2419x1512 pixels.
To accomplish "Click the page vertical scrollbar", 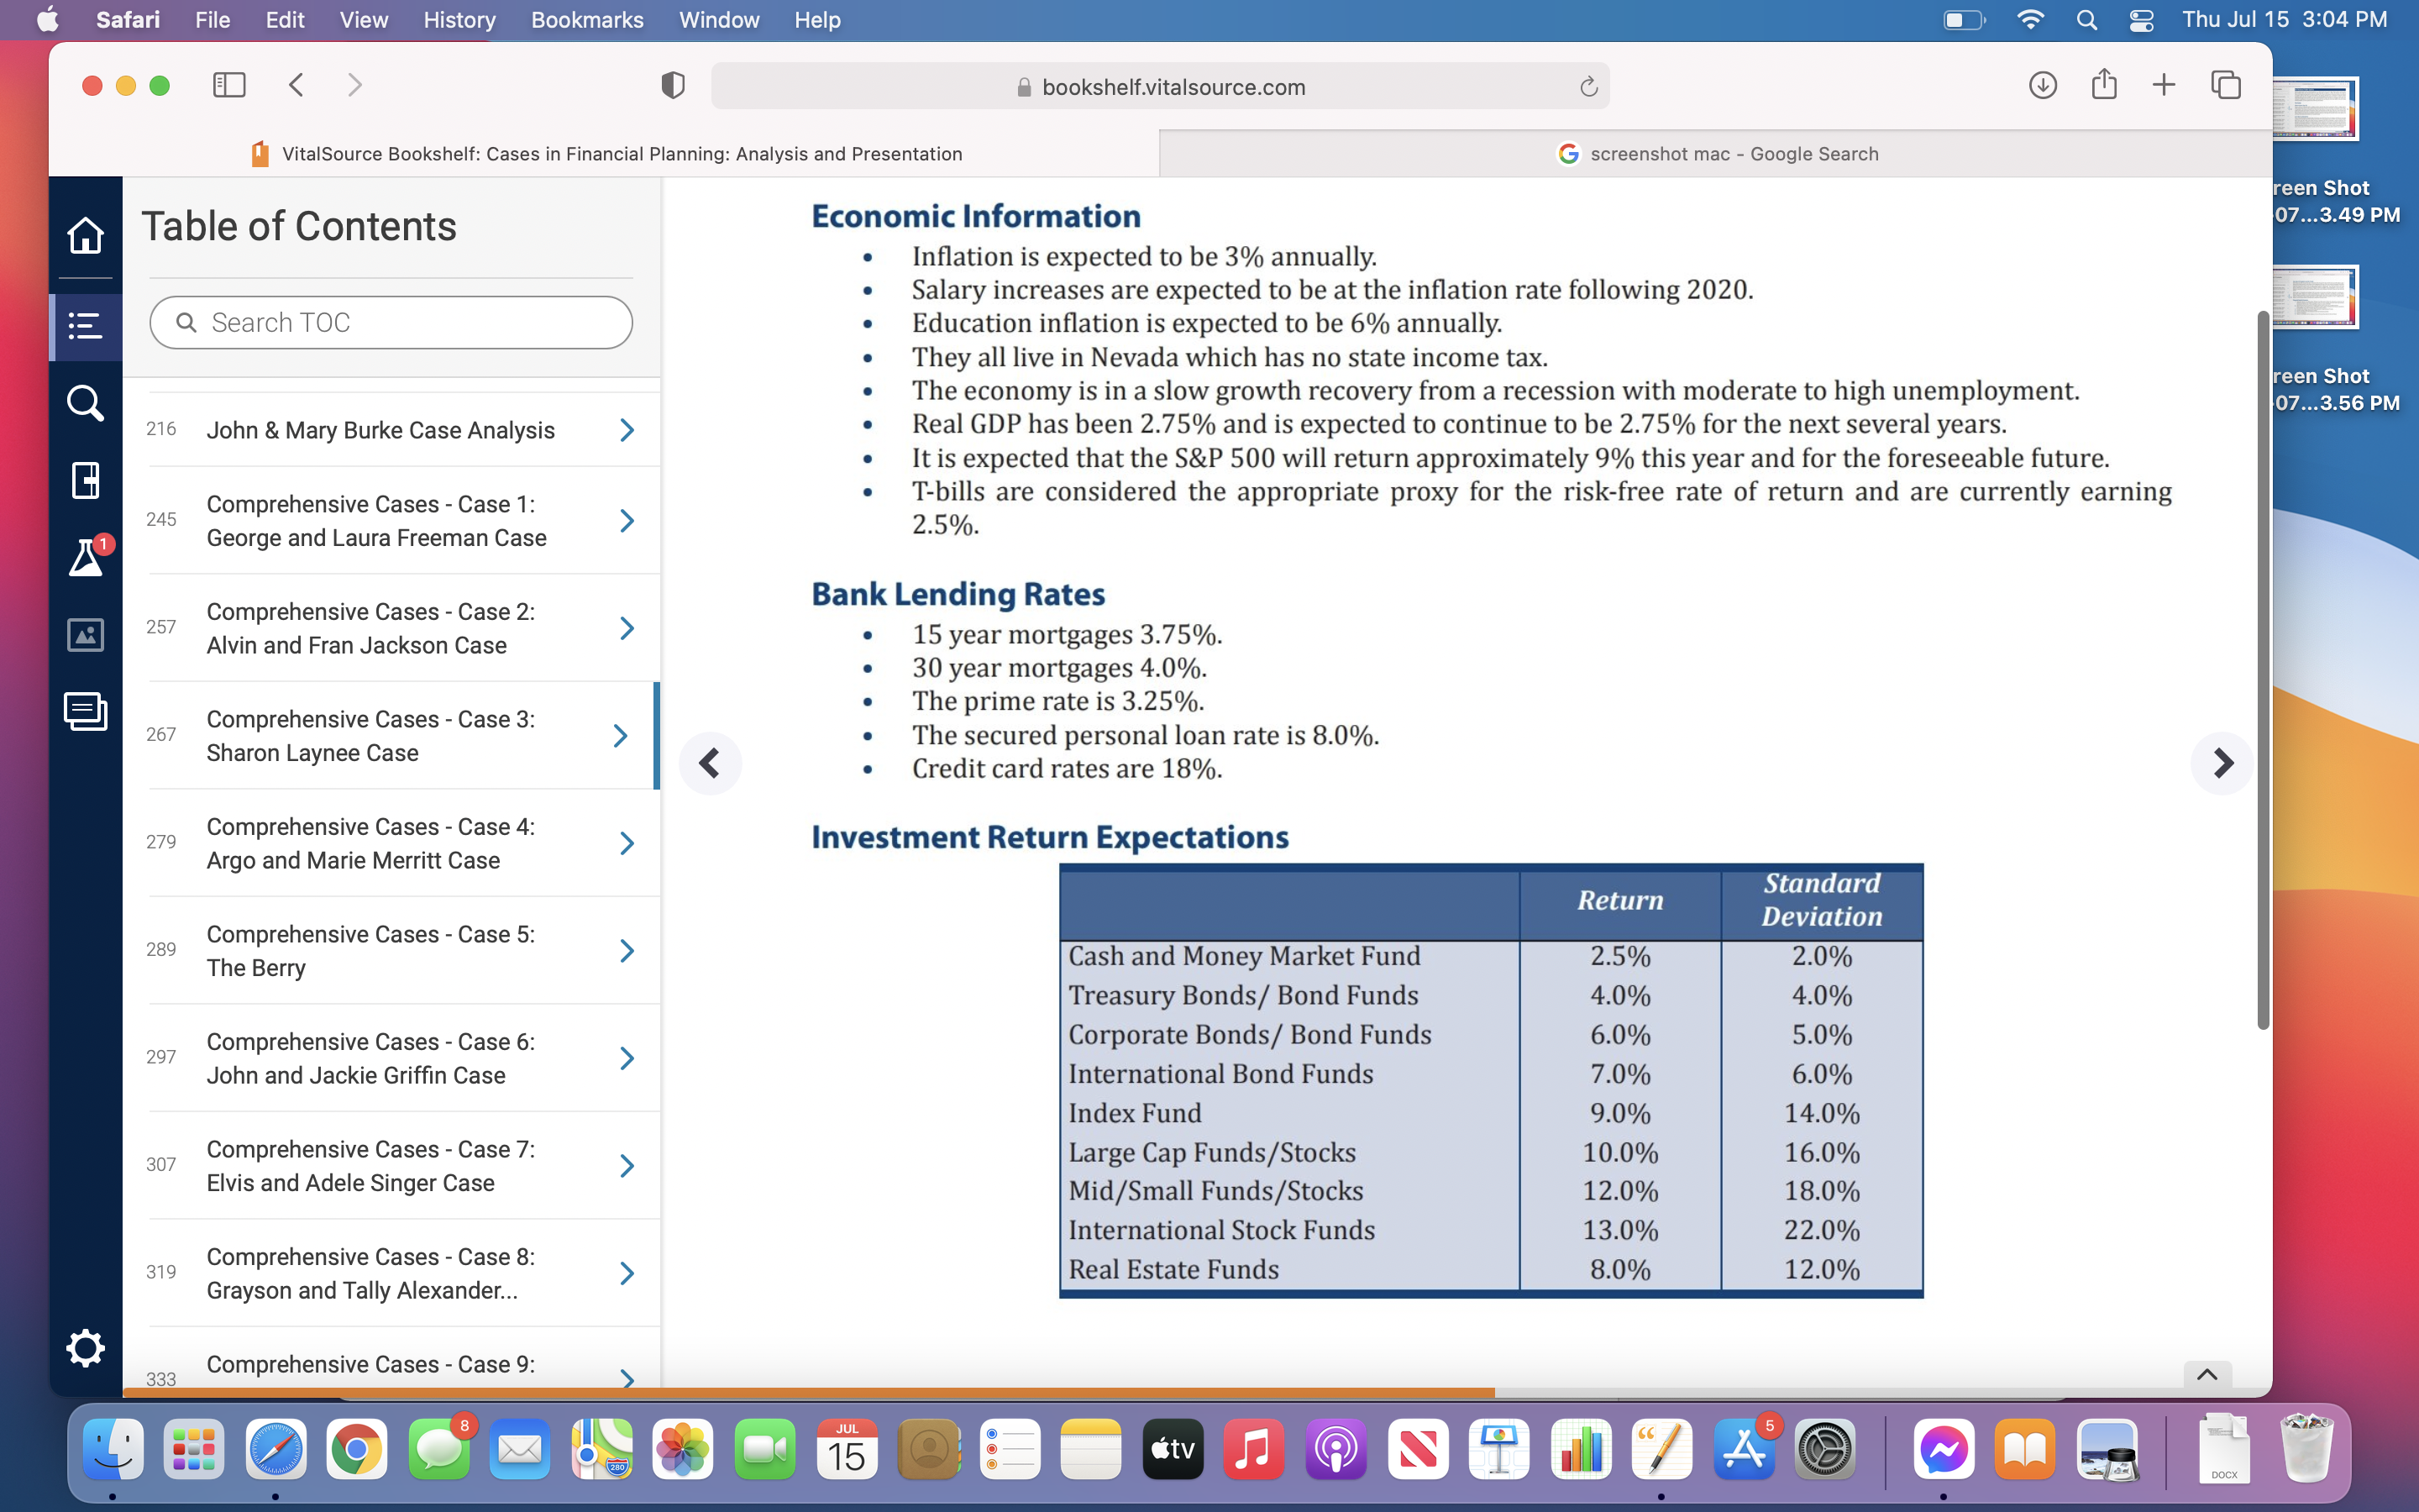I will 2263,670.
